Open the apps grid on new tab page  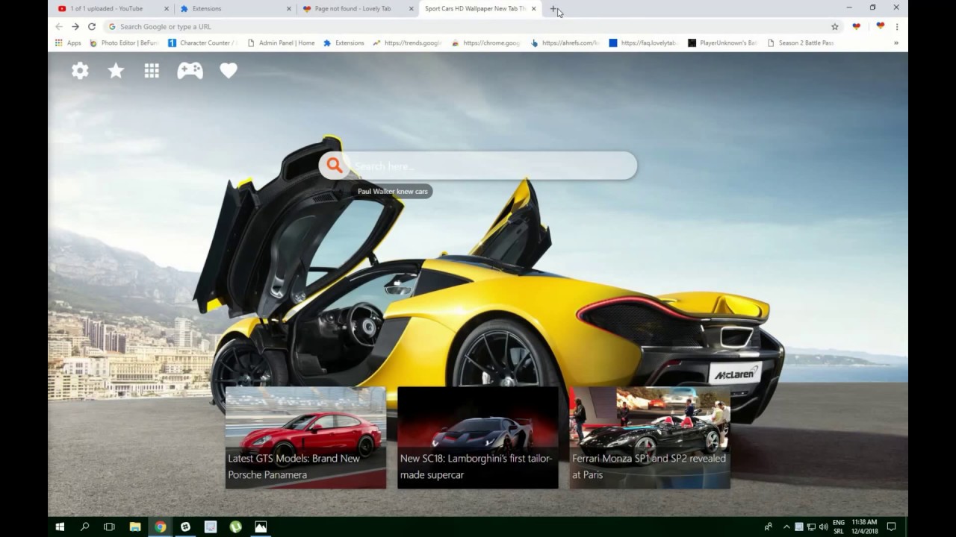tap(152, 71)
